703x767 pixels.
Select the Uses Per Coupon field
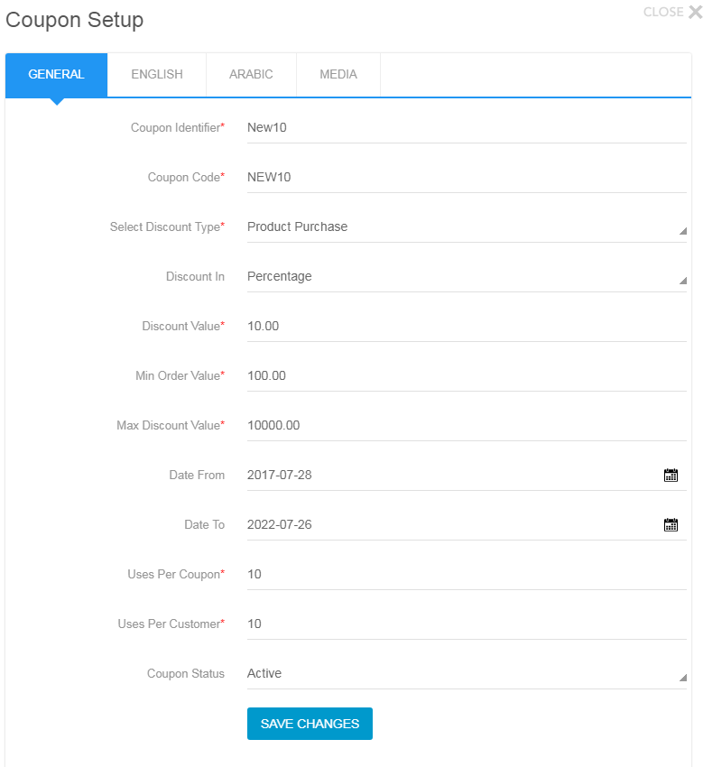coord(467,575)
